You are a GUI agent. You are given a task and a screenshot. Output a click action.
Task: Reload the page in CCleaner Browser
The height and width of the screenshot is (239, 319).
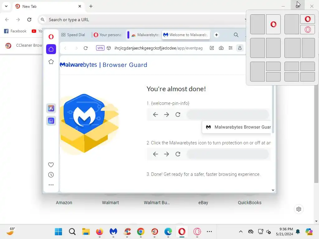[x=29, y=20]
